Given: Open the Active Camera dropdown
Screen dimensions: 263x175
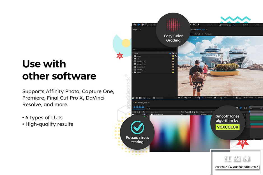Looking at the screenshot, I should (x=249, y=98).
